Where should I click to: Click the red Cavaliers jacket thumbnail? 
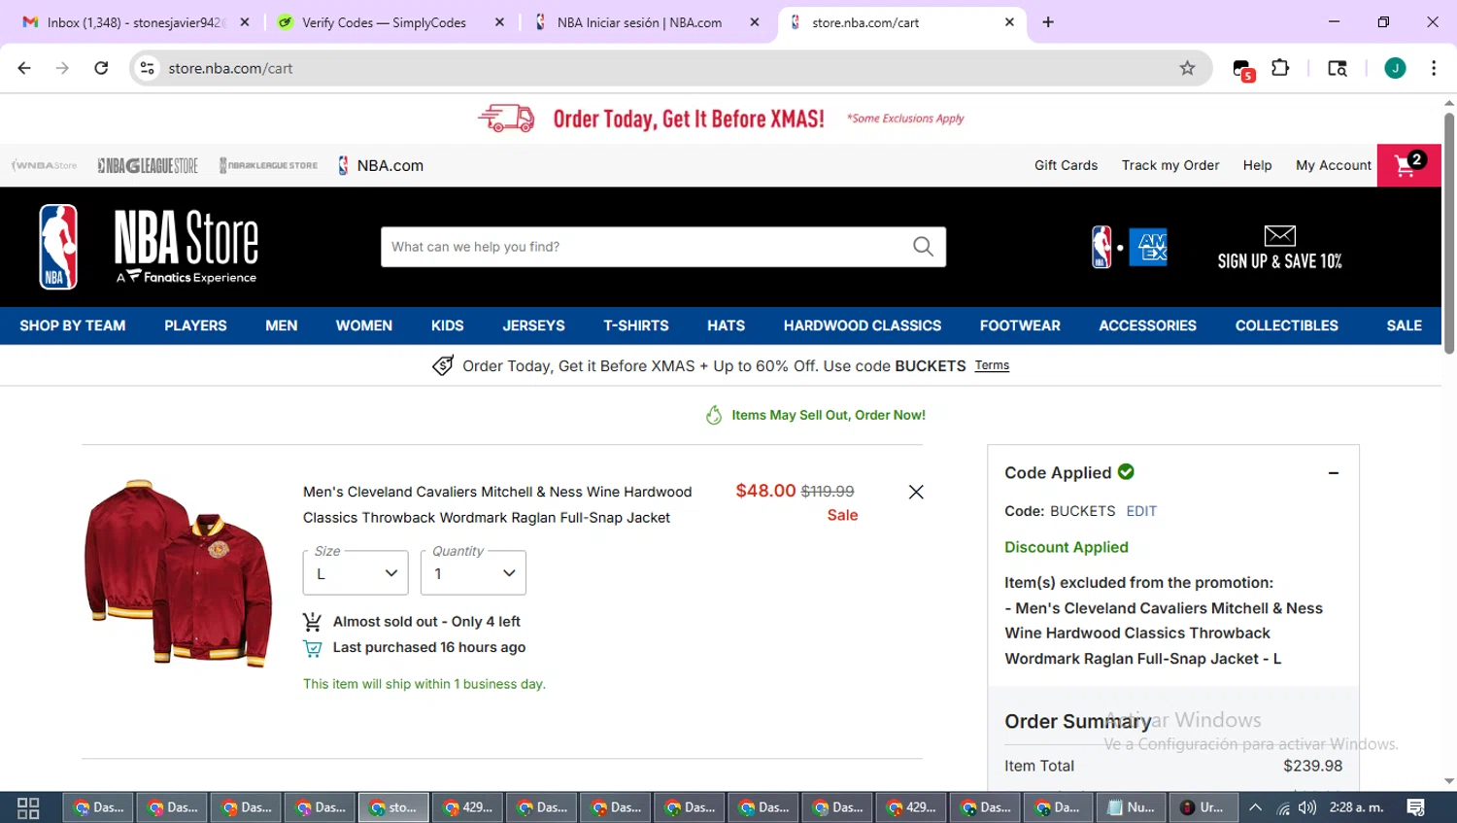point(178,573)
